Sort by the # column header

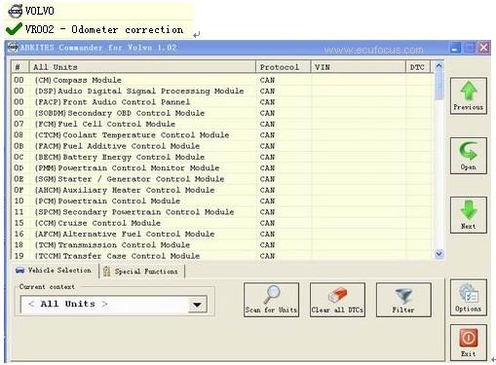(x=20, y=67)
